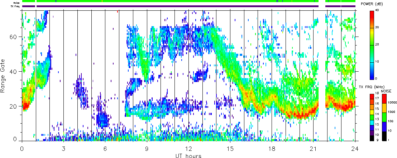
Task: Click the black swatch of TX FRQ legend
Action: (x=372, y=139)
